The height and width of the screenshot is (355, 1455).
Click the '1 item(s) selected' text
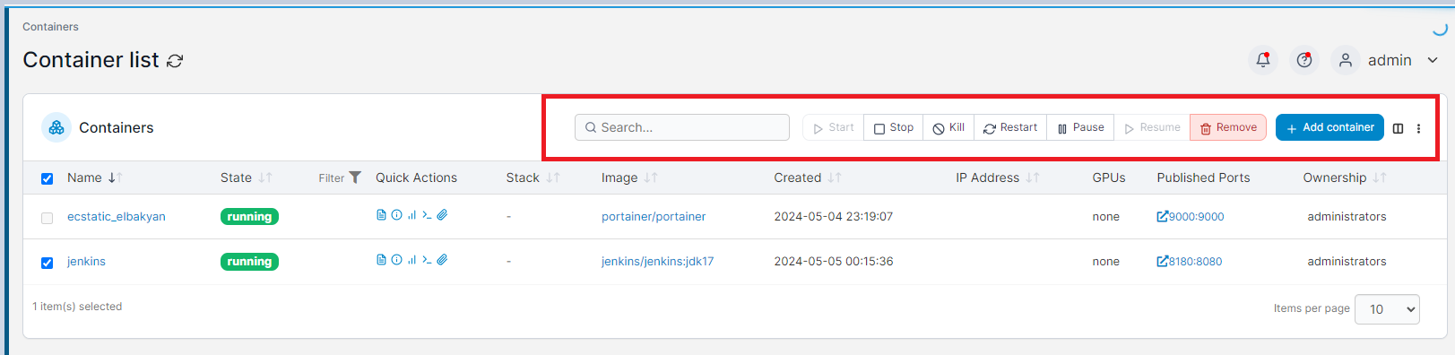click(77, 307)
